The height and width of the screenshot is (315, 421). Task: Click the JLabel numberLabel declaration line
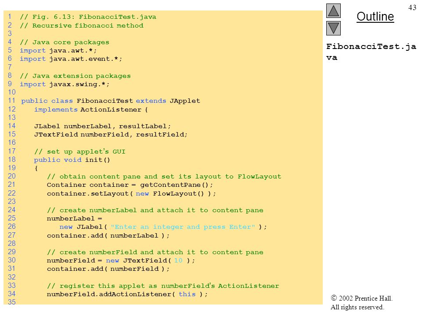click(102, 126)
